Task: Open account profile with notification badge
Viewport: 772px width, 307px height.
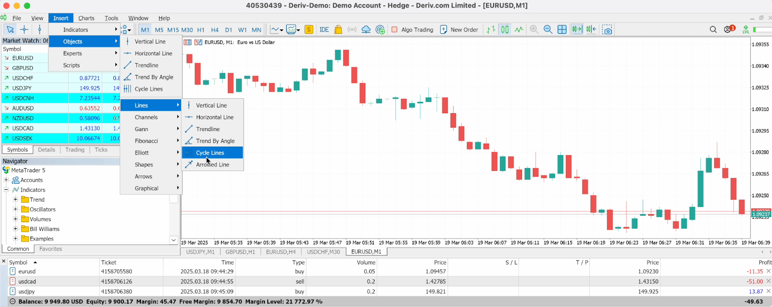Action: click(x=729, y=29)
